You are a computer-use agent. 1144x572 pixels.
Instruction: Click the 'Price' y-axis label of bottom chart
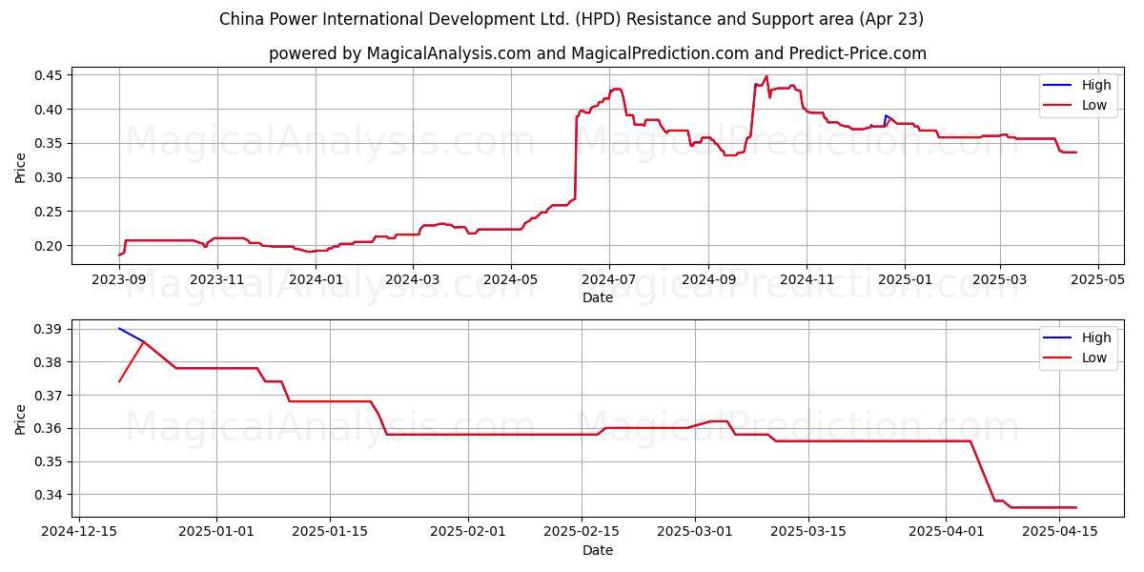click(x=21, y=419)
